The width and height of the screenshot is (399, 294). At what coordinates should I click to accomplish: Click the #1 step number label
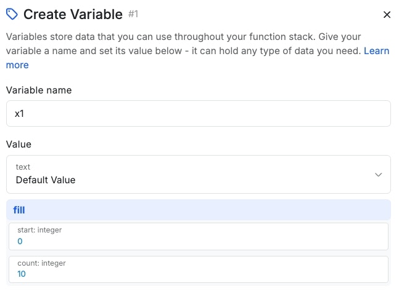coord(133,14)
